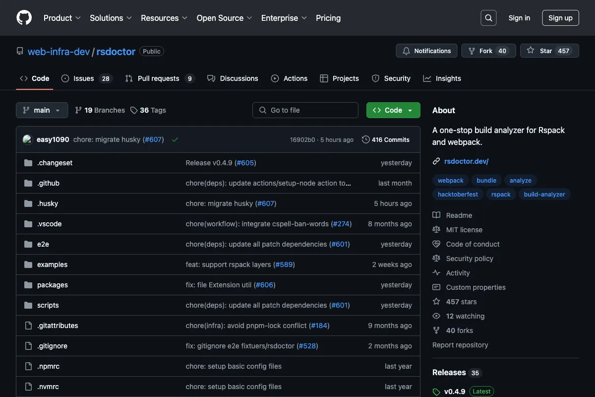Click the webpack topic tag
595x397 pixels.
coord(451,181)
